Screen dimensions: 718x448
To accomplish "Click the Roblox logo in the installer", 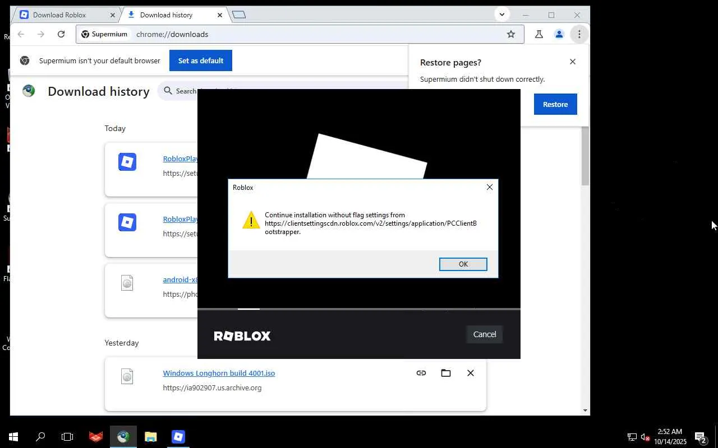I will (x=242, y=336).
